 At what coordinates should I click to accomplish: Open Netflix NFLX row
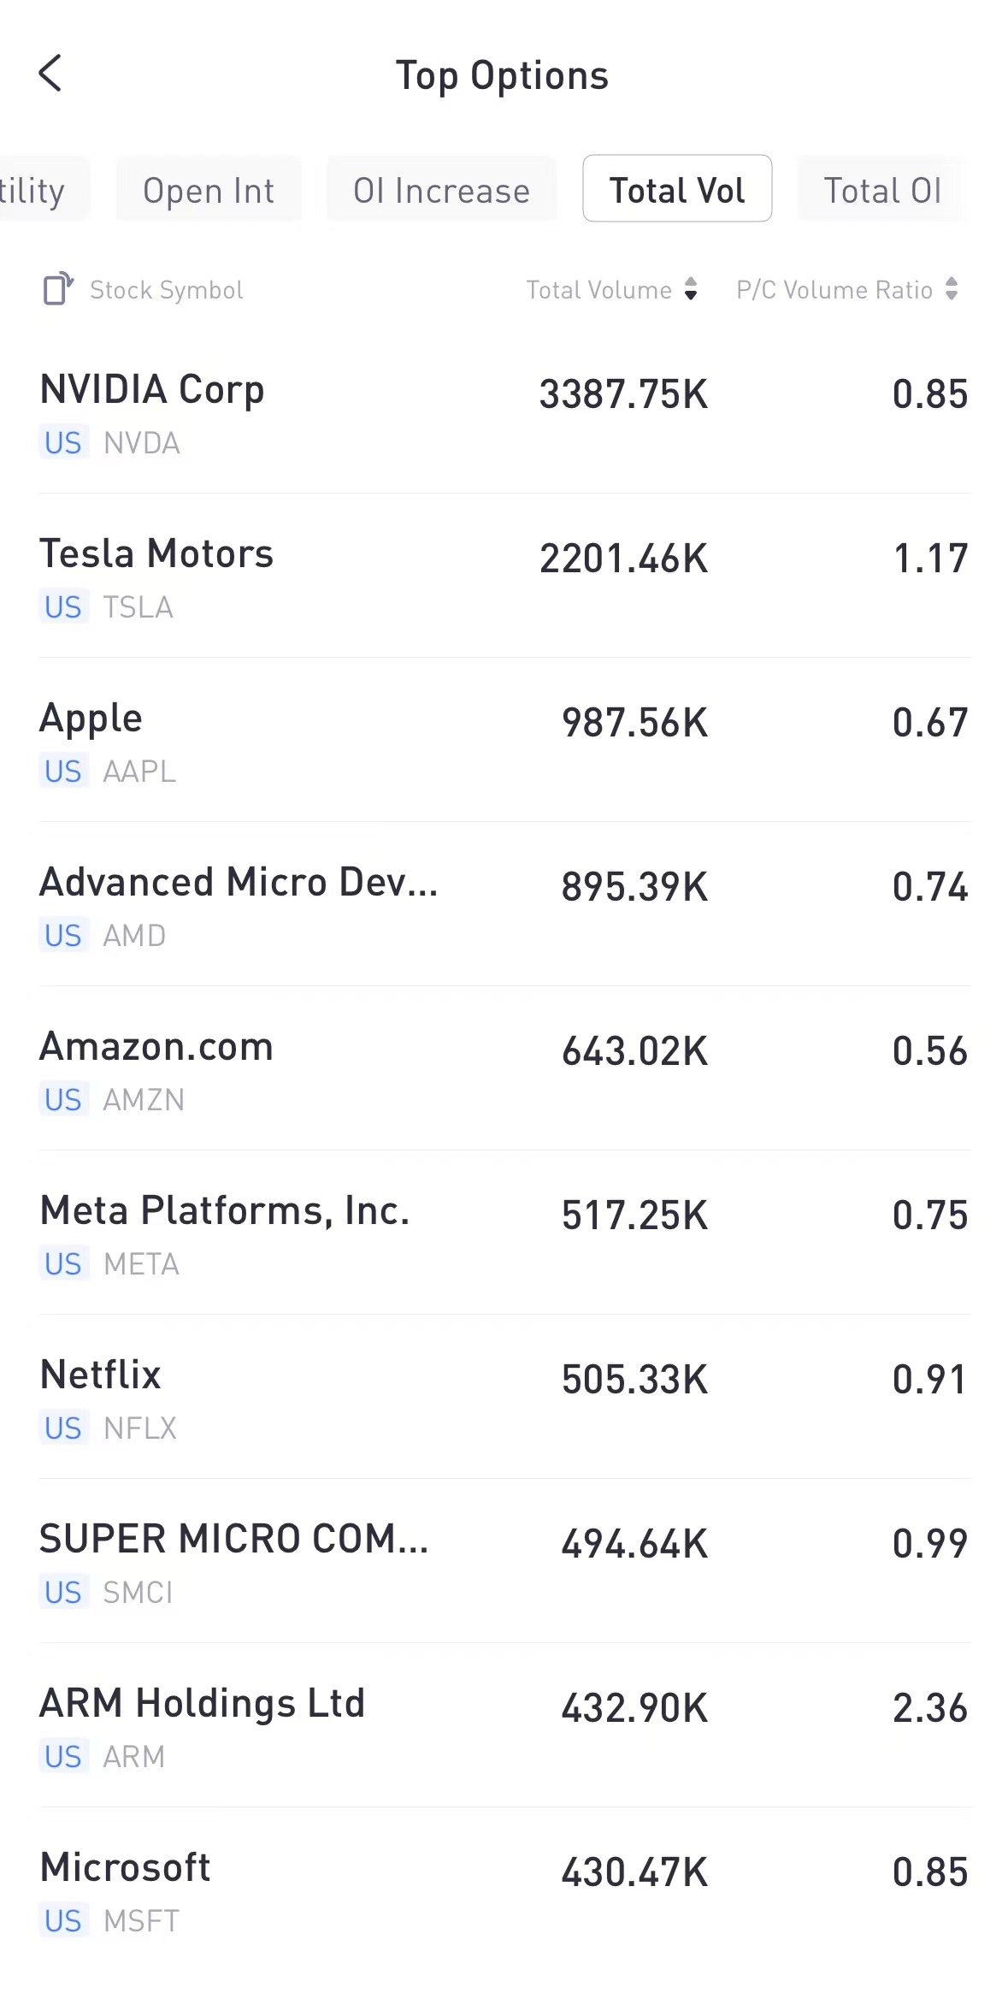click(x=504, y=1398)
